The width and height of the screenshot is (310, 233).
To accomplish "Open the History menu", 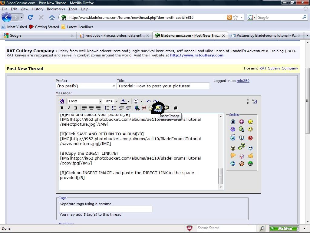I will point(37,9).
